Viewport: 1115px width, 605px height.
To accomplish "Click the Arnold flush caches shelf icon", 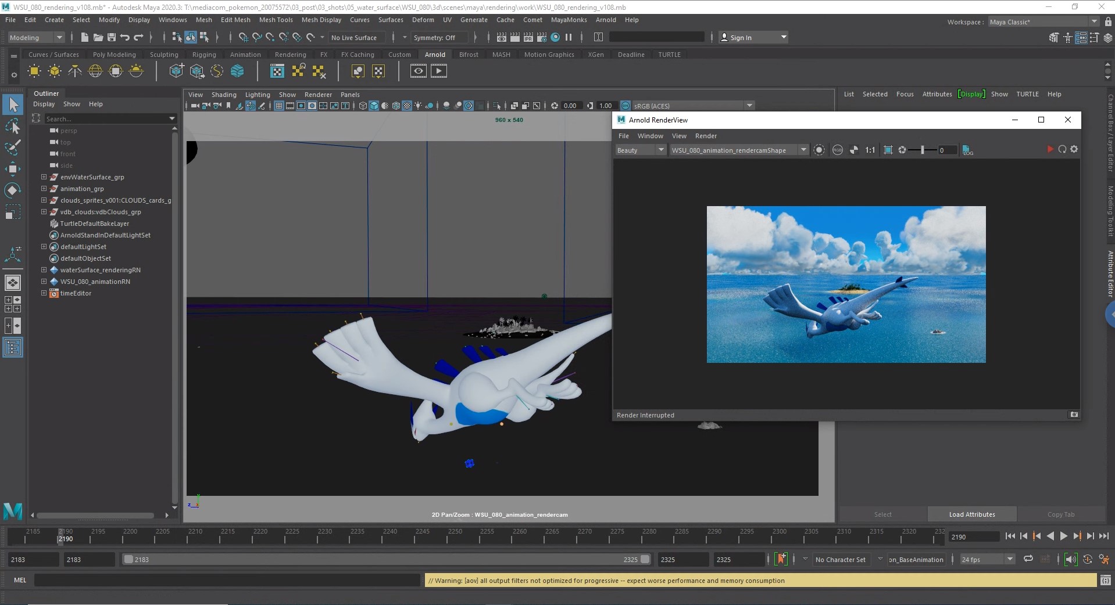I will coord(318,71).
